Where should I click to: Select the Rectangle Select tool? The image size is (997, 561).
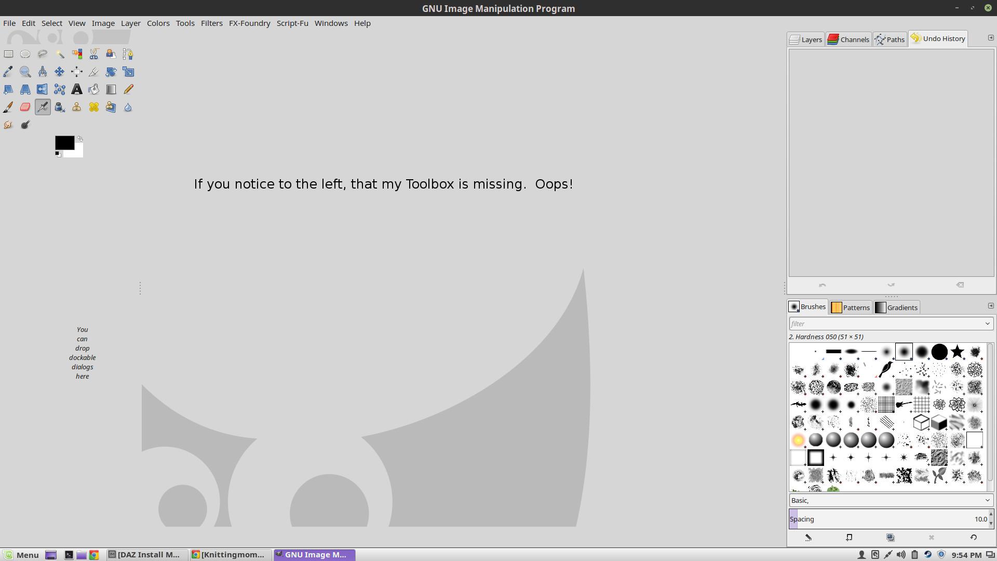pos(8,54)
